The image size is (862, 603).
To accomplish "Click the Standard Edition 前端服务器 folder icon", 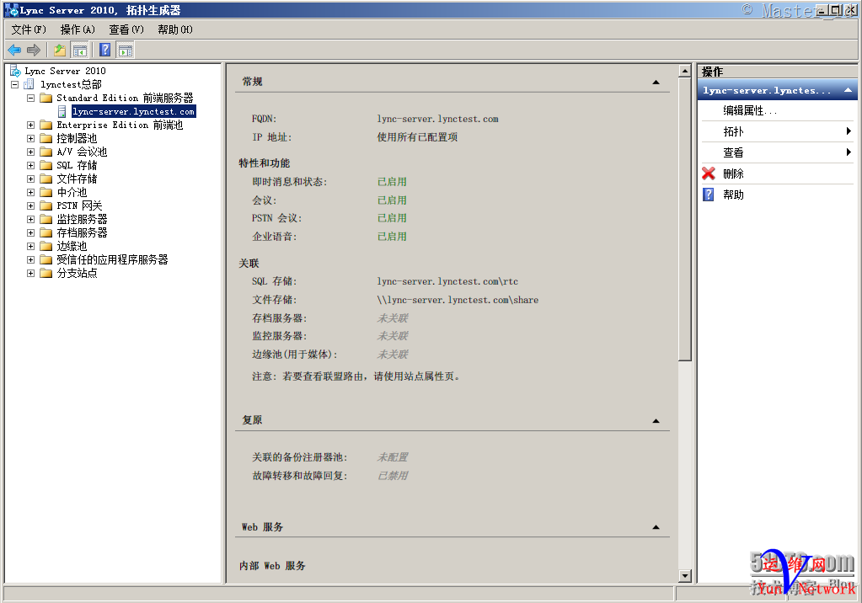I will (46, 98).
